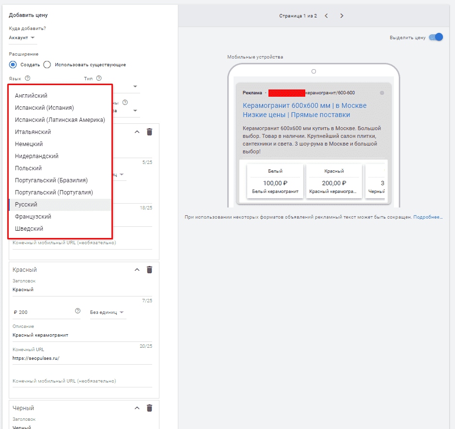Screen dimensions: 455x429
Task: Edit Конечный URL field https://seopulses.ru/
Action: [x=82, y=358]
